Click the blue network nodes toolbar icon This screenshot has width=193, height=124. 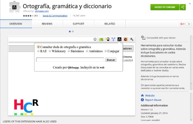pos(113,39)
